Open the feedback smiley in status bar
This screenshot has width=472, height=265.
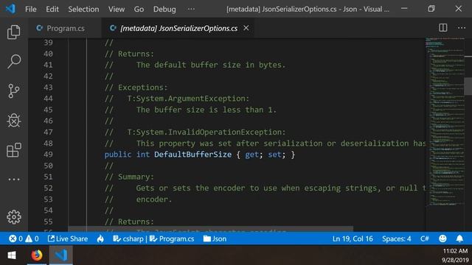[442, 239]
